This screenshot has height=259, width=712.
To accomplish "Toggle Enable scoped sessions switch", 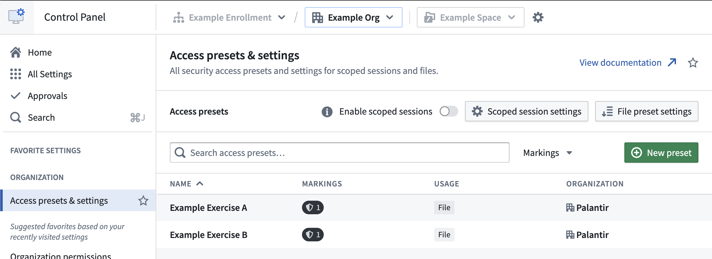I will pos(448,111).
